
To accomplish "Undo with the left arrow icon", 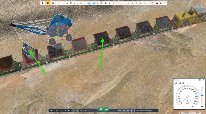I will pyautogui.click(x=59, y=3).
